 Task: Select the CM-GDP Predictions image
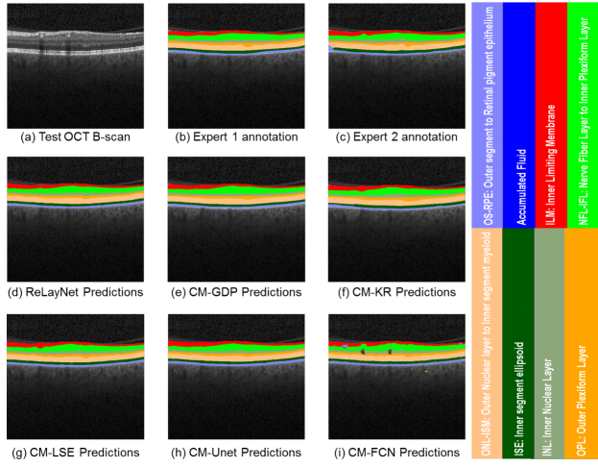point(236,219)
